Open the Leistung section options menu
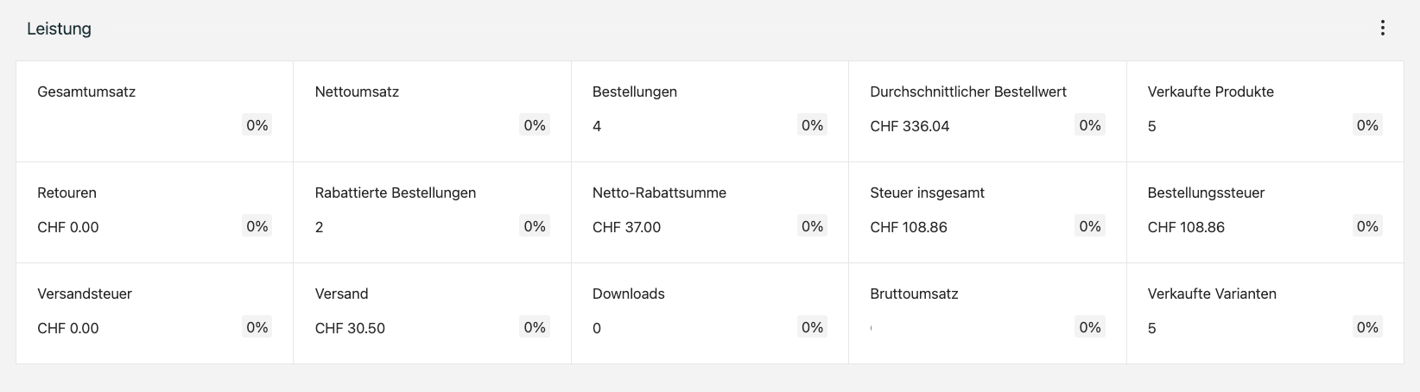 pyautogui.click(x=1382, y=28)
